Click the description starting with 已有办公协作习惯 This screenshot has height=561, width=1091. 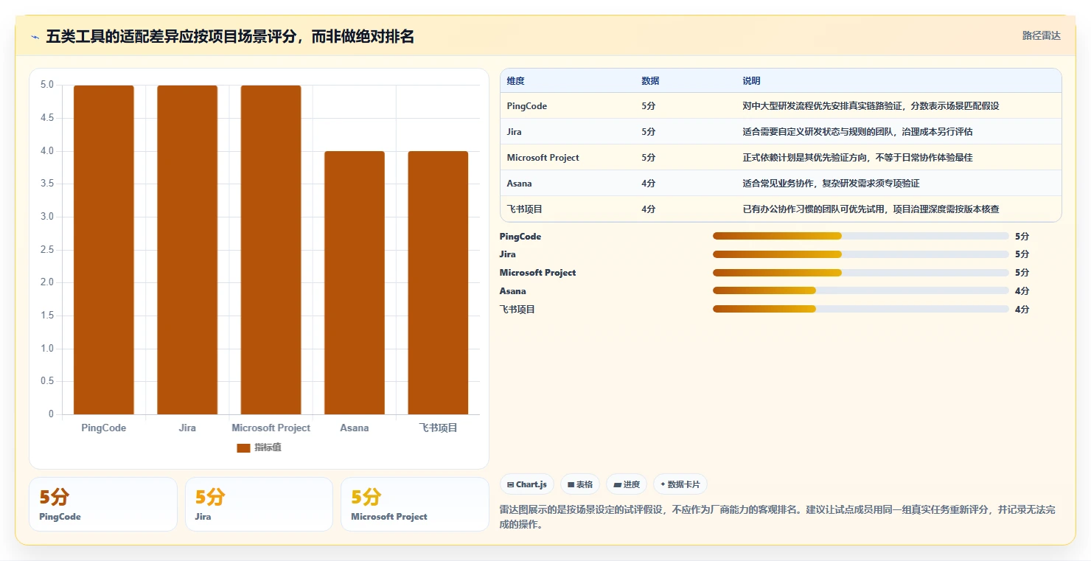coord(871,209)
